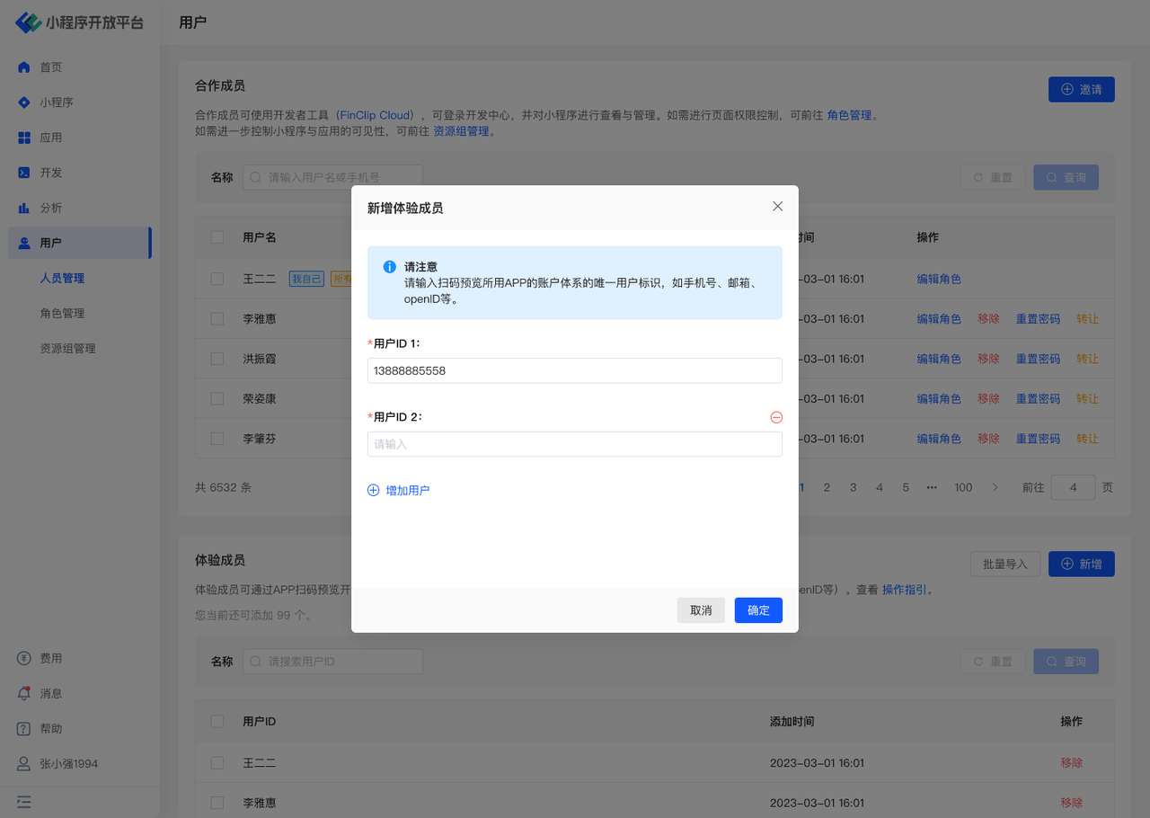Close the 新增体验成员 dialog

tap(777, 207)
